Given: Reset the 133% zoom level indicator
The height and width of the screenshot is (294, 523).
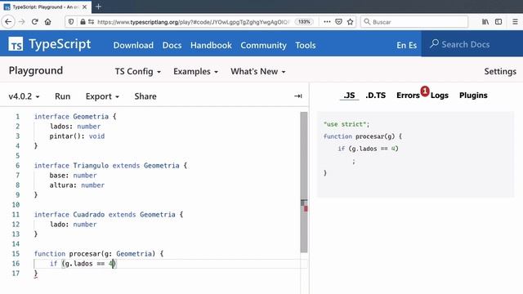Looking at the screenshot, I should tap(304, 22).
